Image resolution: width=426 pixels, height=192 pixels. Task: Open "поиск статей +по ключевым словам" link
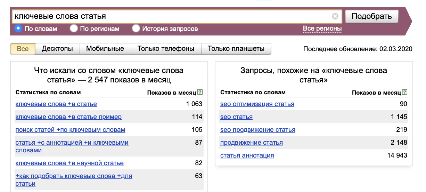70,130
